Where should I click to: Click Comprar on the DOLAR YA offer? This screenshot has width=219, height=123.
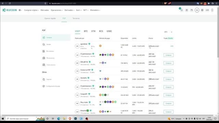[x=168, y=63]
